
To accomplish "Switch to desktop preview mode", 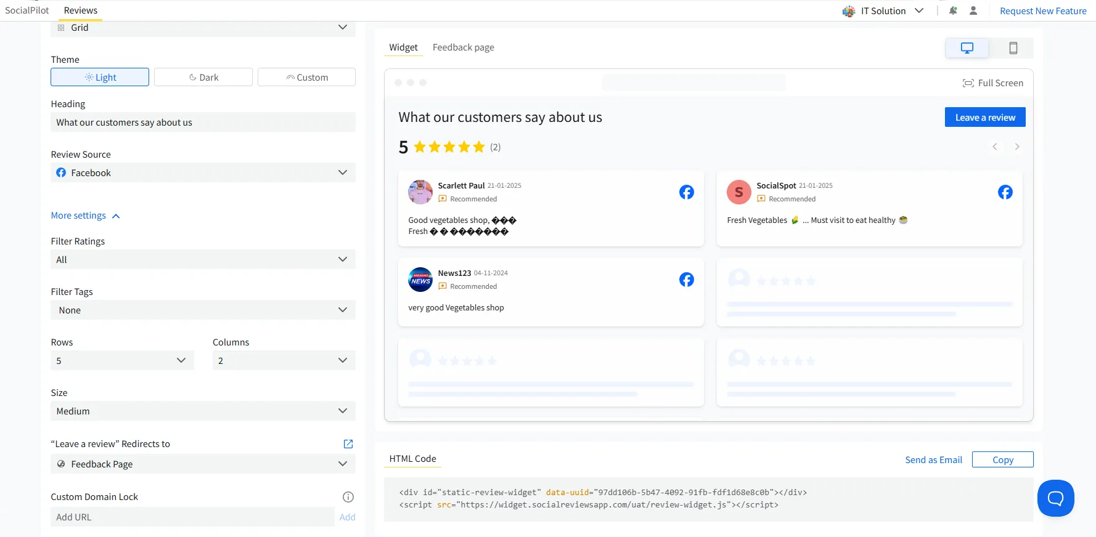I will 967,47.
